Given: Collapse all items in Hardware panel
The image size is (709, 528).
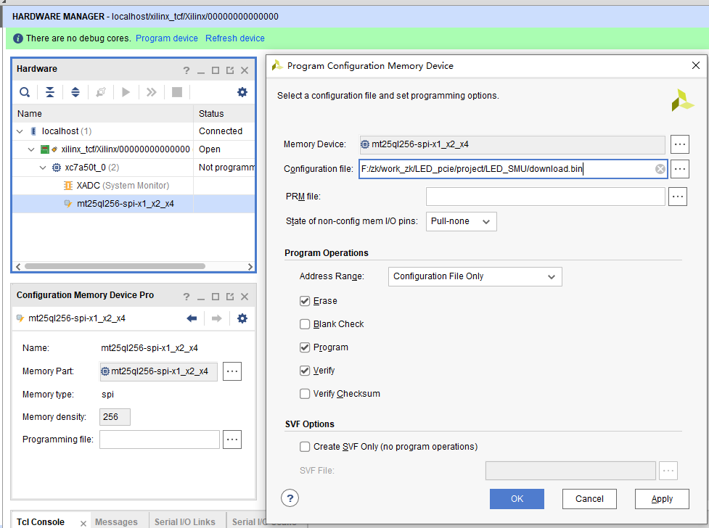Looking at the screenshot, I should click(x=50, y=92).
